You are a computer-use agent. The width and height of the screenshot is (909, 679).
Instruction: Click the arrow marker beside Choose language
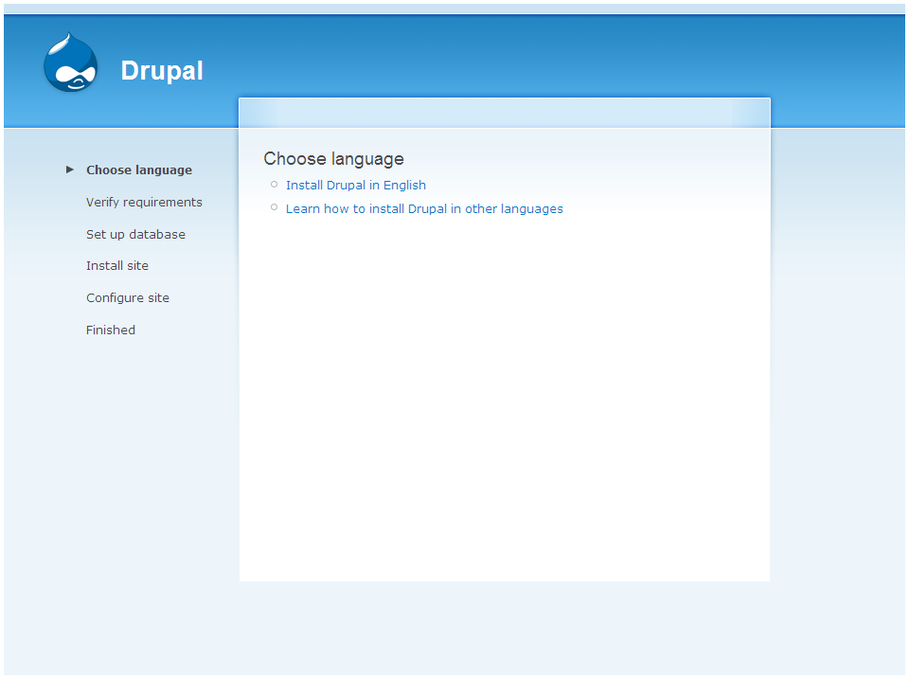70,170
